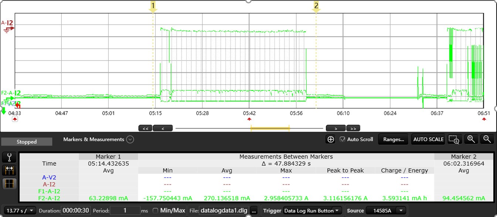Jump far forward with the >> button
Screen dimensions: 497x217
click(353, 128)
